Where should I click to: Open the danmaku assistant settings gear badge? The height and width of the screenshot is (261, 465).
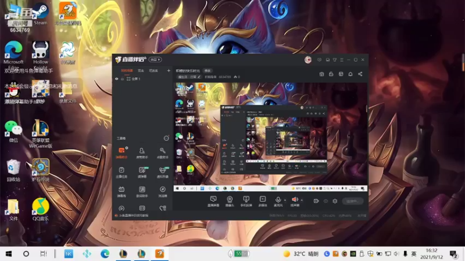click(127, 148)
